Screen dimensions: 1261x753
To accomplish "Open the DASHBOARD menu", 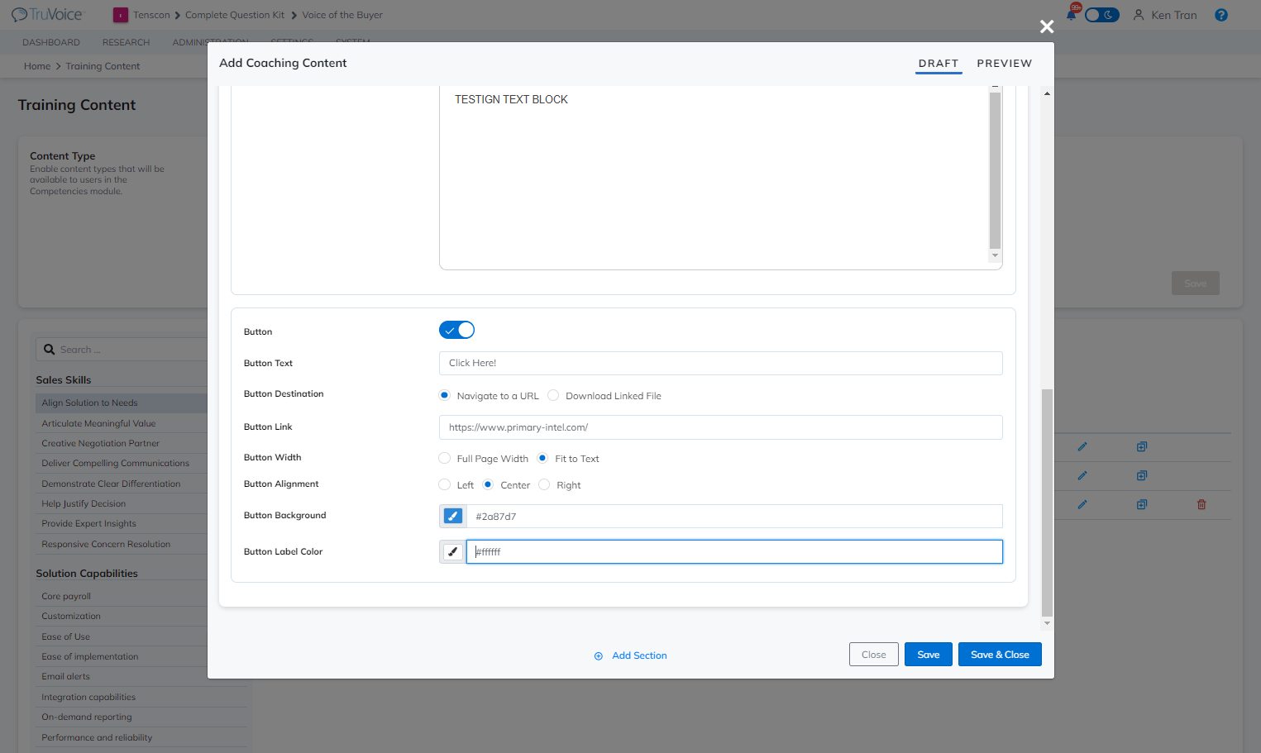I will [x=51, y=42].
